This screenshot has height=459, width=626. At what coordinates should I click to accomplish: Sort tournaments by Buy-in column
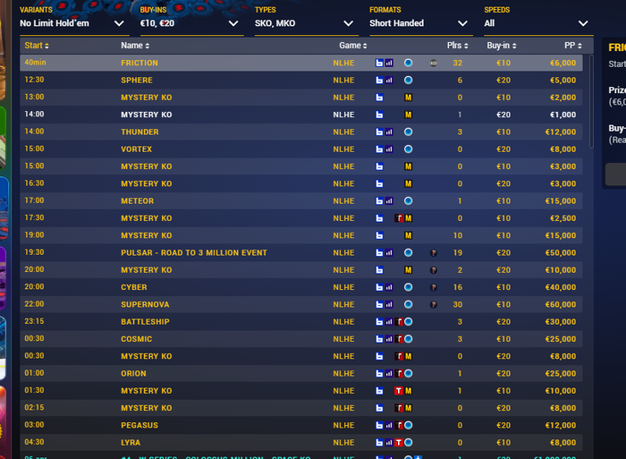click(x=502, y=46)
